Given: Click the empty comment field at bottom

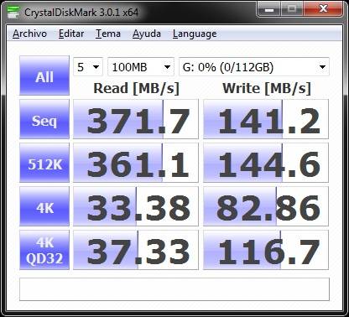Looking at the screenshot, I should click(174, 289).
